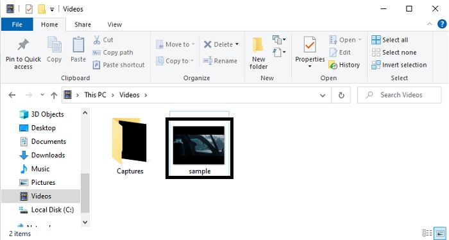Click Select none

coord(394,53)
